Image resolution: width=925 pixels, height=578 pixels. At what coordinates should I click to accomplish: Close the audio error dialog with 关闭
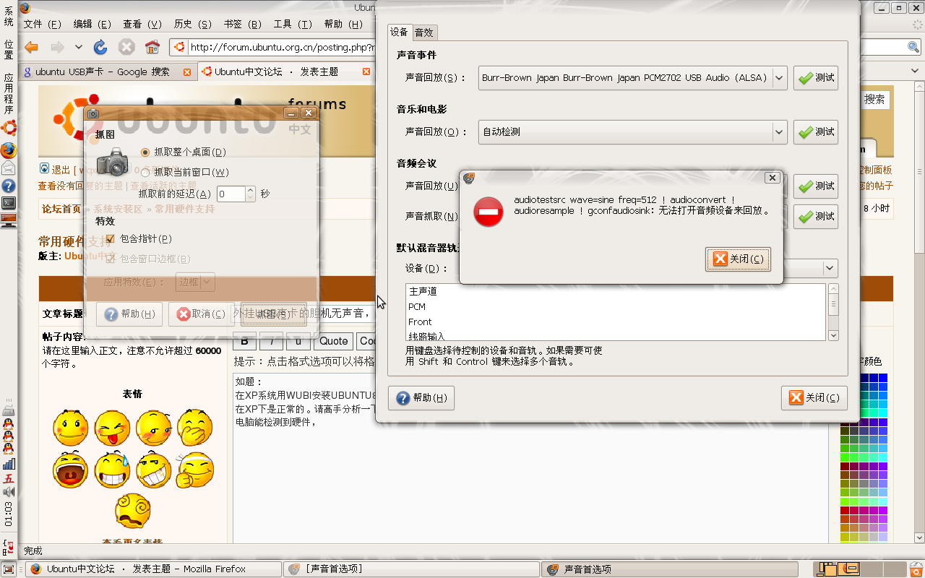pyautogui.click(x=738, y=259)
